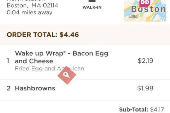Viewport: 170px width, 113px height.
Task: Tap the walk-in pickup icon
Action: pos(92,1)
